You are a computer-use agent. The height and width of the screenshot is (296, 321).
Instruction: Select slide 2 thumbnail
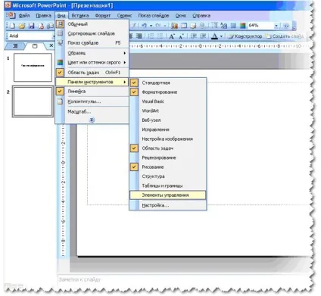[x=33, y=101]
